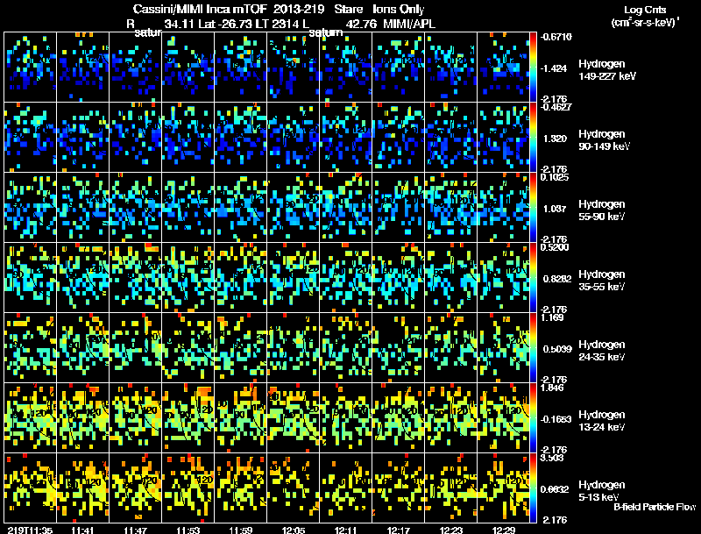This screenshot has height=534, width=701.
Task: Click the Hydrogen 90-149 keV color bar
Action: click(533, 137)
